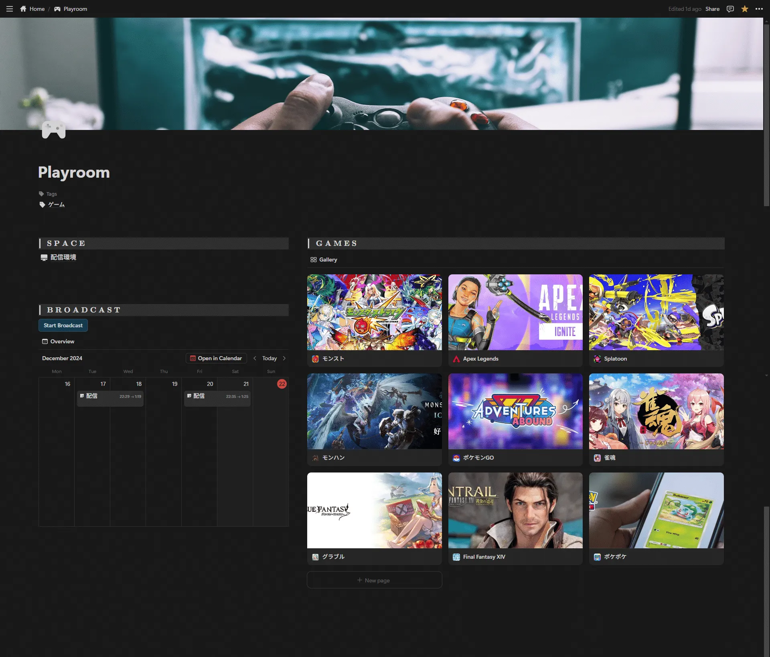Click the large gamepad page icon

click(x=54, y=130)
